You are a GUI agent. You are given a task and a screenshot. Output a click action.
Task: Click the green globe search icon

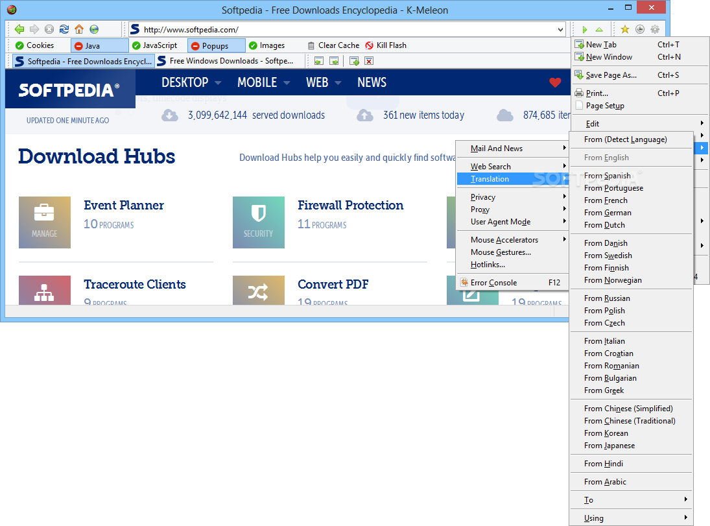click(94, 29)
